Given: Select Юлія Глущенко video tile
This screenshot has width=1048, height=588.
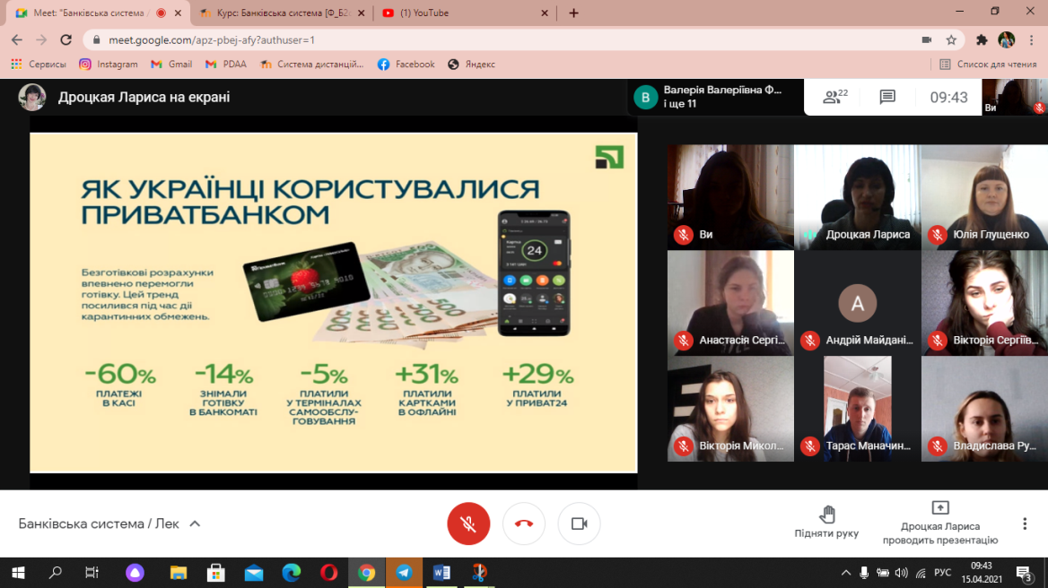Looking at the screenshot, I should pos(984,197).
